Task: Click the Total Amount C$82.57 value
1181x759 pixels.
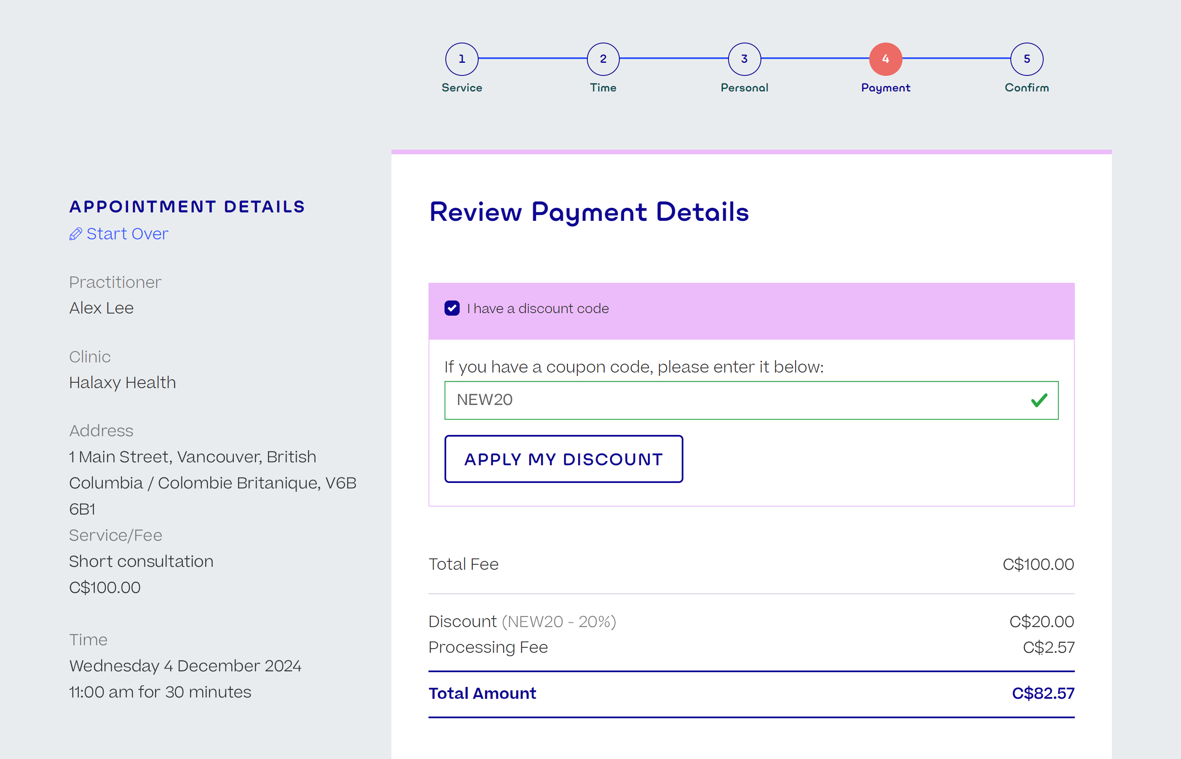Action: click(x=1043, y=693)
